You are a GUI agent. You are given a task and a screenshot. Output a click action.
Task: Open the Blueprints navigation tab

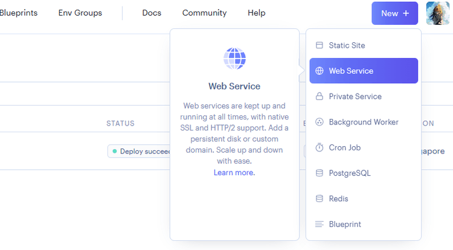tap(18, 13)
